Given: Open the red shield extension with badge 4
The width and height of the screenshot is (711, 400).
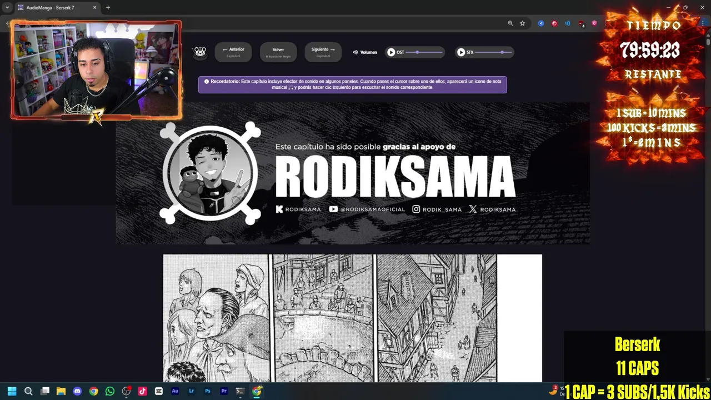Looking at the screenshot, I should pos(581,23).
